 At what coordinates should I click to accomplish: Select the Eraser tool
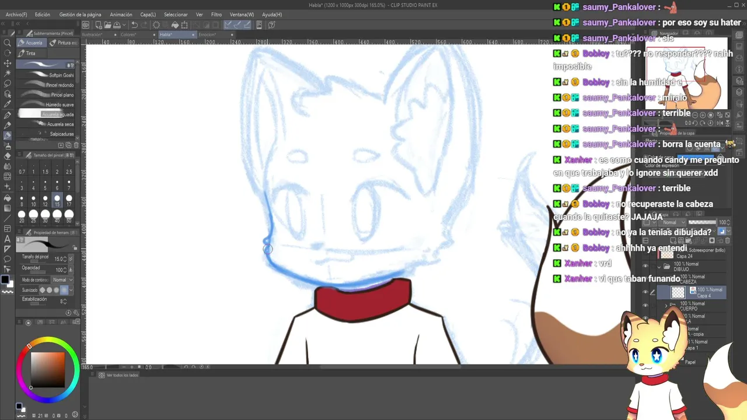(x=8, y=156)
